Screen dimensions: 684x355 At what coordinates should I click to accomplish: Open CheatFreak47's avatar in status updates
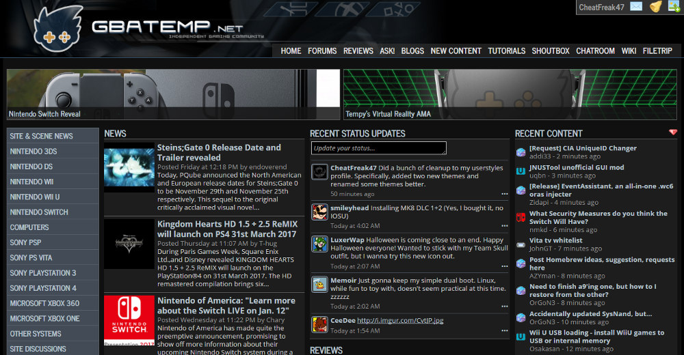pyautogui.click(x=319, y=172)
